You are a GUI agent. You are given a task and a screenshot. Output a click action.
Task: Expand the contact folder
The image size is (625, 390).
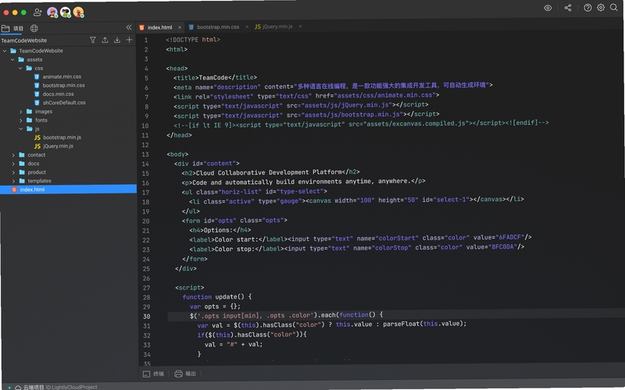click(13, 155)
